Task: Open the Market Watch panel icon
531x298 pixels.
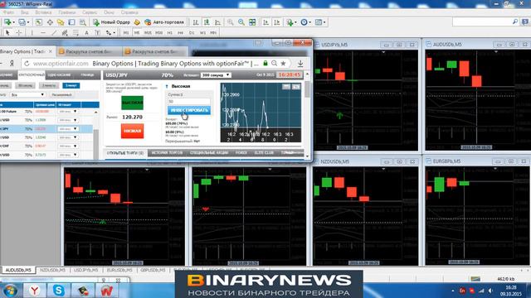Action: (x=39, y=22)
